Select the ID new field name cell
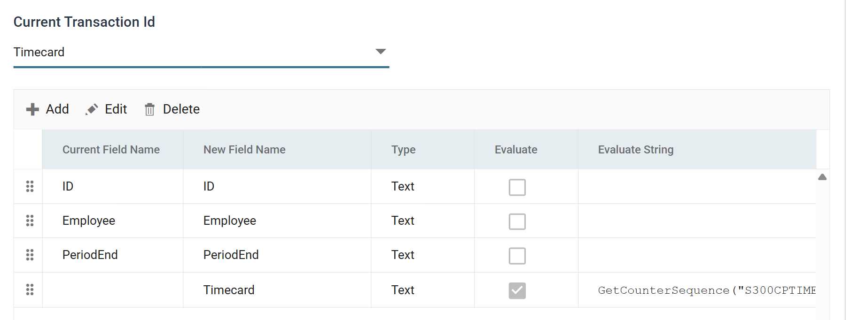 point(277,186)
